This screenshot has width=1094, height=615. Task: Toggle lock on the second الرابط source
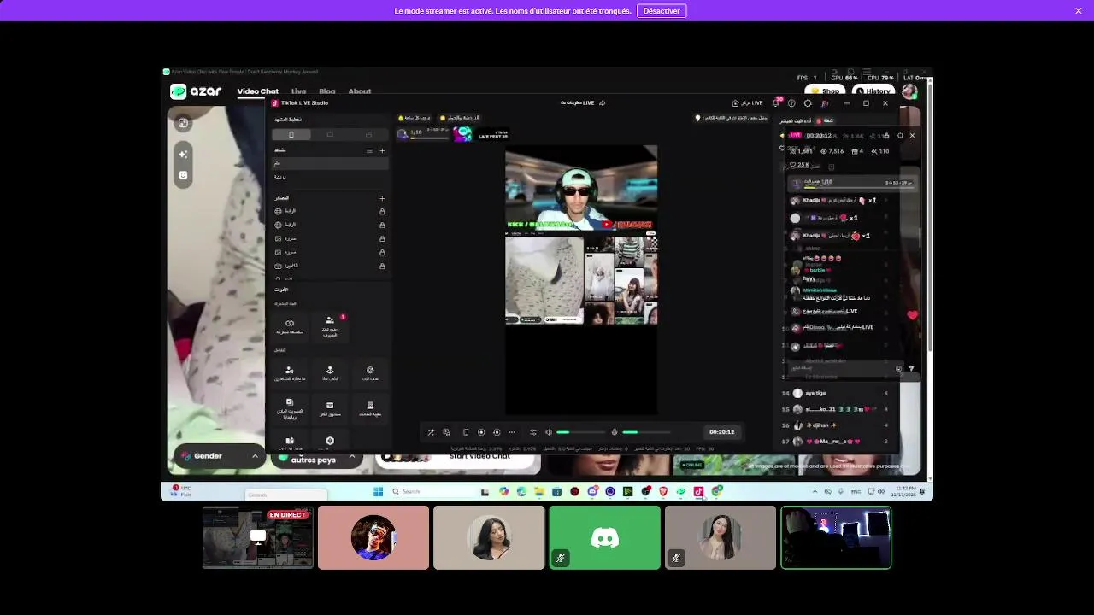coord(382,225)
